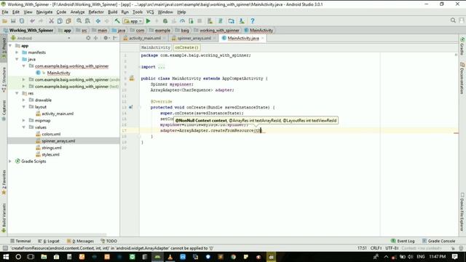The width and height of the screenshot is (466, 262).
Task: Open the Navigate menu
Action: [44, 12]
